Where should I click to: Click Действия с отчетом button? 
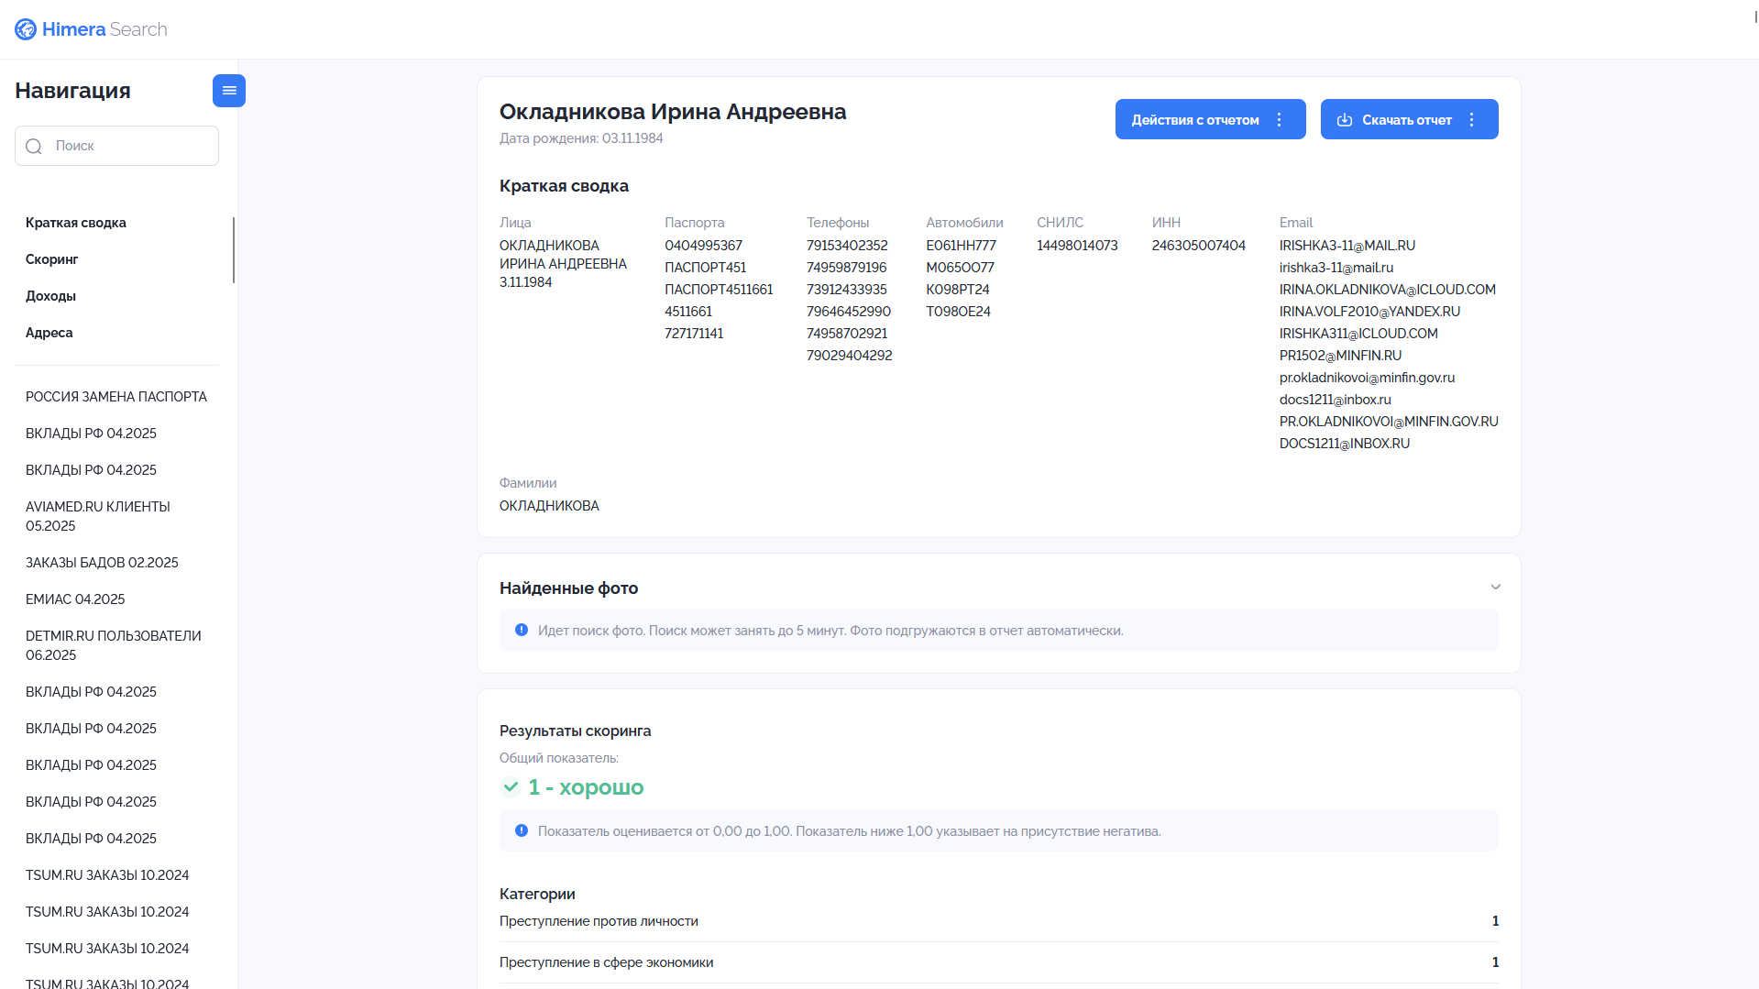click(1210, 119)
